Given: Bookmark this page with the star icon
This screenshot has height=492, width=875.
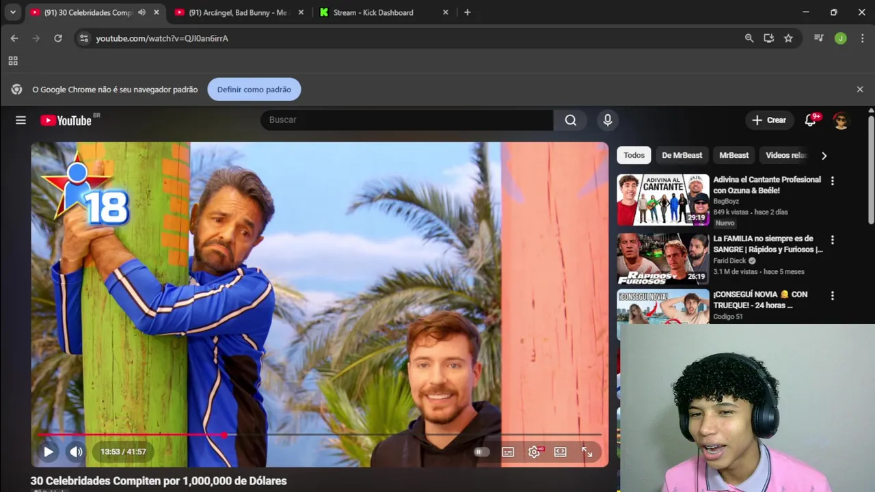Looking at the screenshot, I should pos(788,38).
